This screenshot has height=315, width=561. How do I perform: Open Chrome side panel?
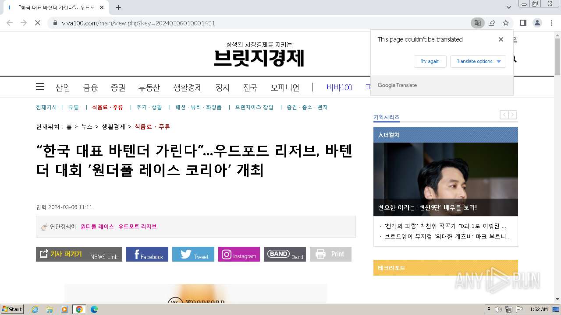click(523, 23)
